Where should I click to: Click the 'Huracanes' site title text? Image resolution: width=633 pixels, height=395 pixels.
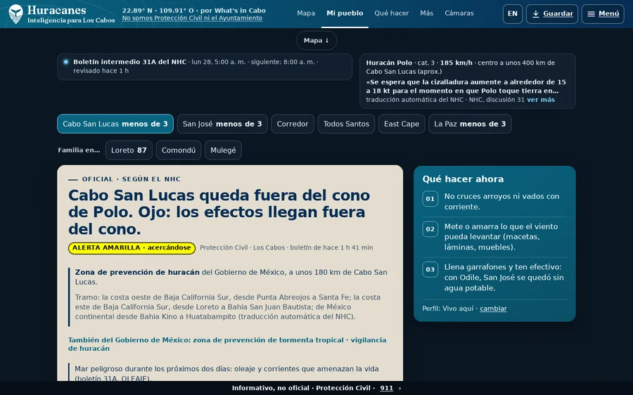pyautogui.click(x=56, y=10)
